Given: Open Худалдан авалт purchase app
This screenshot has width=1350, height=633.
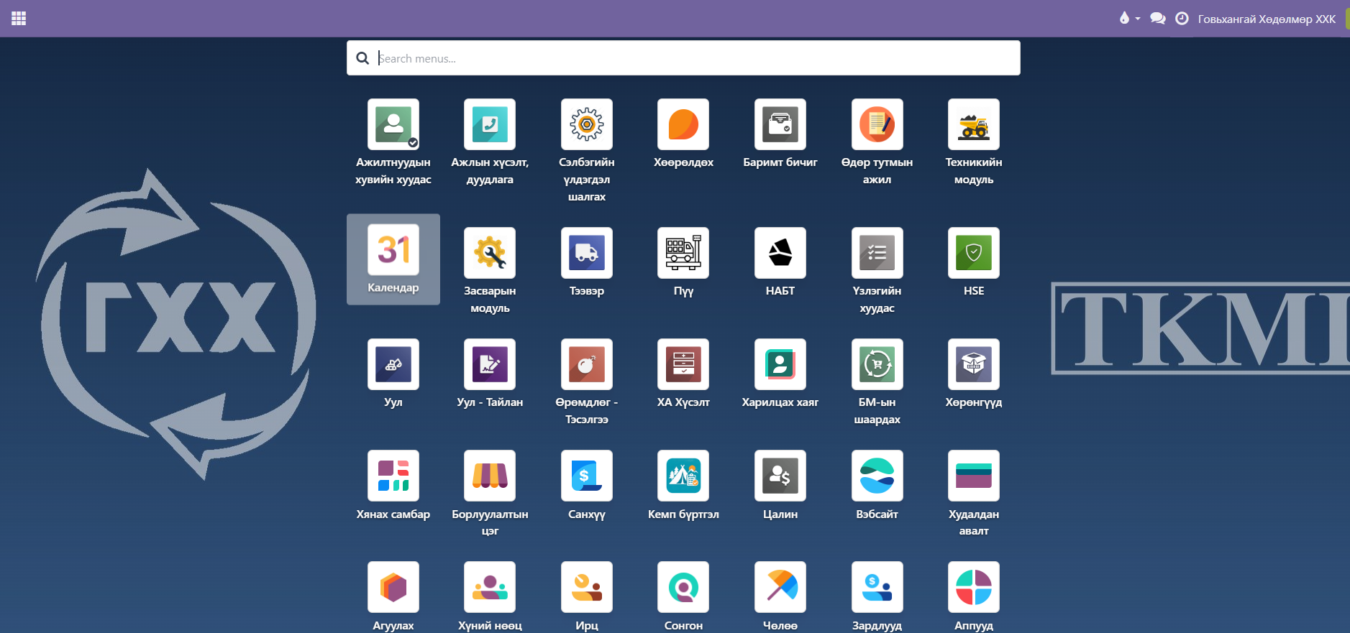Looking at the screenshot, I should pyautogui.click(x=974, y=476).
